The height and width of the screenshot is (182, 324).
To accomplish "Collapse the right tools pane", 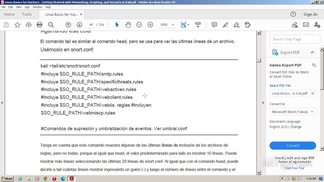I will 263,103.
